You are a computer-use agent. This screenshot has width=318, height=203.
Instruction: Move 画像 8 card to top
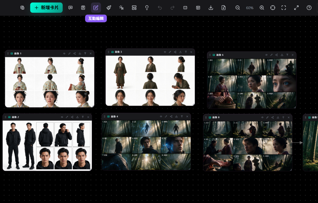283,118
